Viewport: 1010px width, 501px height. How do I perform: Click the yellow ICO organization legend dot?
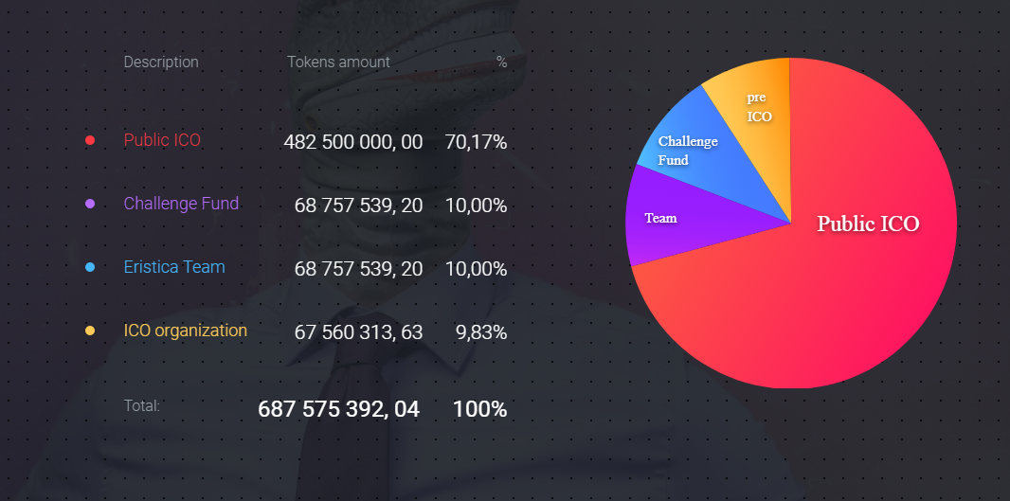90,331
